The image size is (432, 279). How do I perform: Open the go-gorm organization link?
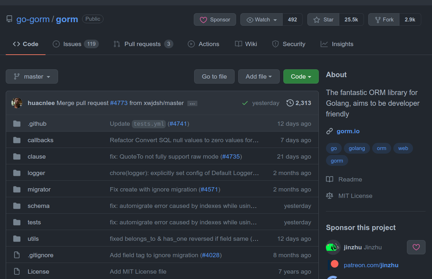pyautogui.click(x=33, y=19)
